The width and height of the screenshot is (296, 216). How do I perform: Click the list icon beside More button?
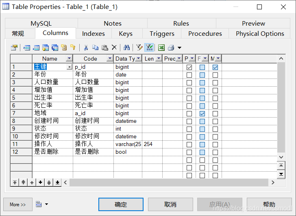[39, 204]
